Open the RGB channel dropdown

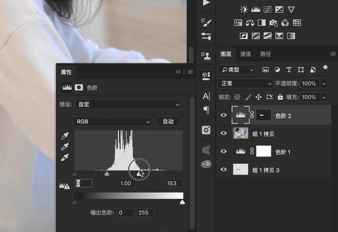[113, 122]
